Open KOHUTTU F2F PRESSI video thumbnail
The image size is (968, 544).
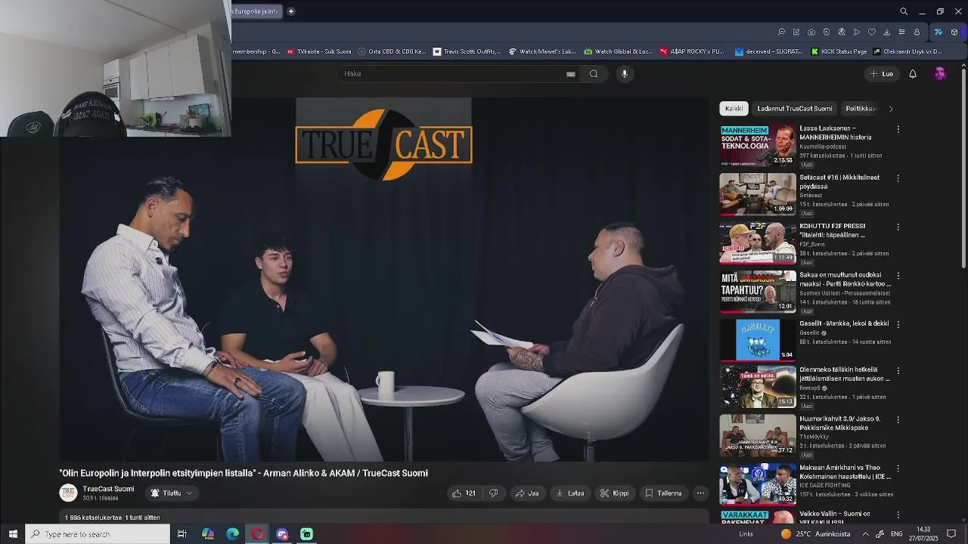tap(758, 243)
